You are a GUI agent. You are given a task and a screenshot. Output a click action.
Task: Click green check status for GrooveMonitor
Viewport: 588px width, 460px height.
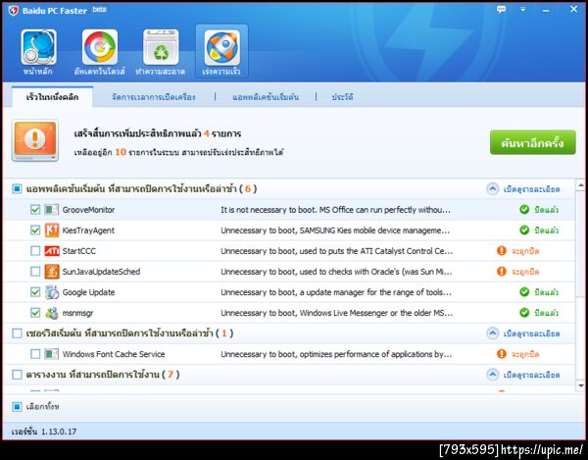pyautogui.click(x=524, y=209)
